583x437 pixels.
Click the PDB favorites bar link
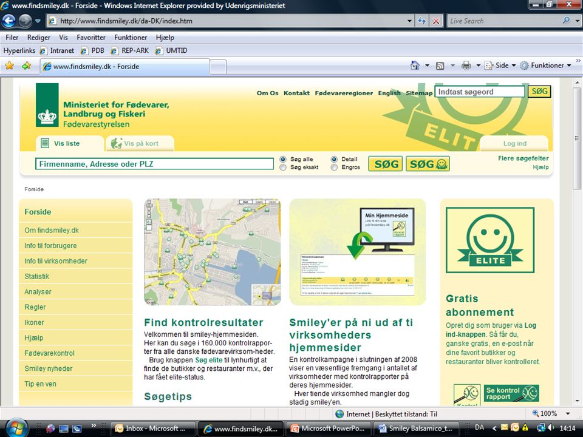[92, 50]
